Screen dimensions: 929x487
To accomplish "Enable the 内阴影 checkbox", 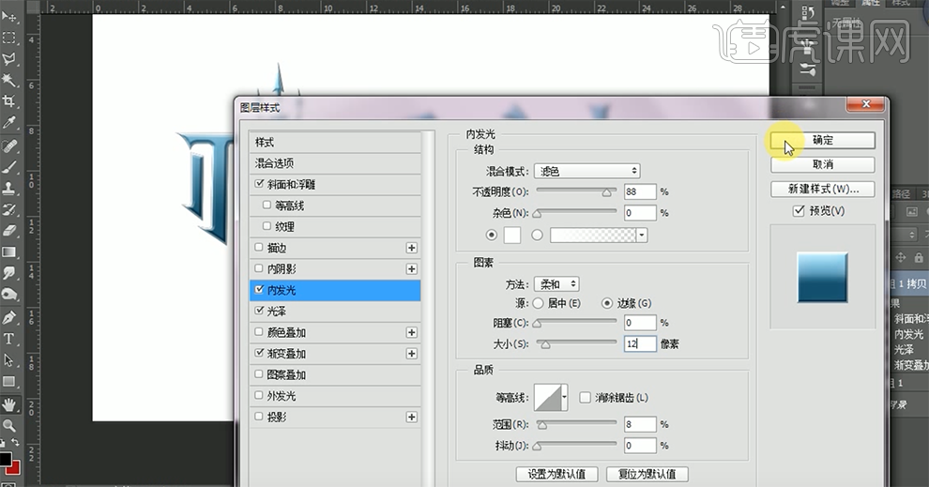I will coord(259,268).
